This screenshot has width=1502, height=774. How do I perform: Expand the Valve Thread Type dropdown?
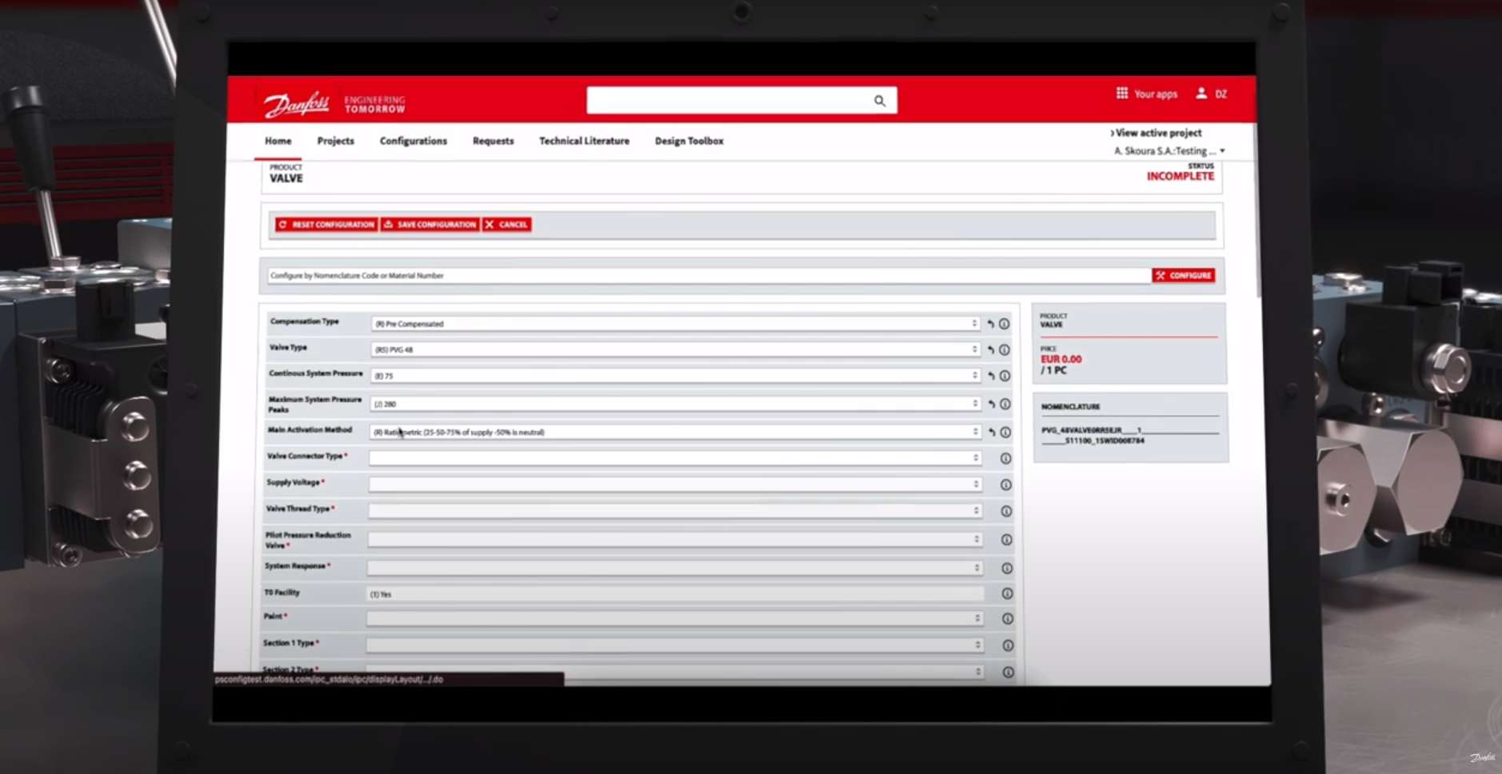coord(673,510)
